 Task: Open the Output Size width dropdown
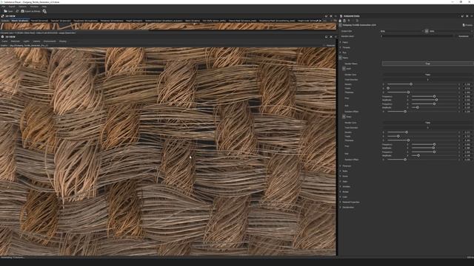pyautogui.click(x=402, y=31)
